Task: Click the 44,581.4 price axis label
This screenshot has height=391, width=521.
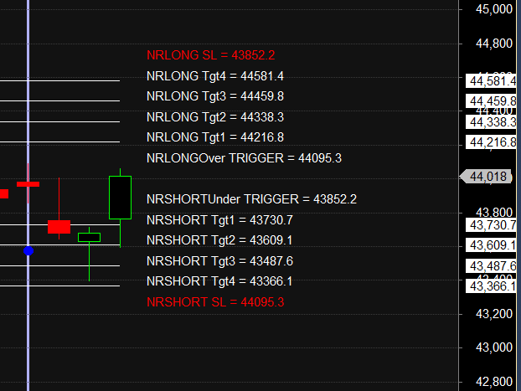Action: [491, 81]
